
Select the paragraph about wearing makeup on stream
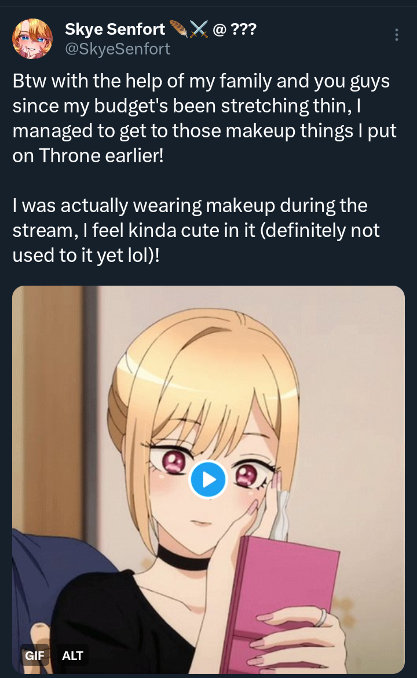pyautogui.click(x=196, y=230)
